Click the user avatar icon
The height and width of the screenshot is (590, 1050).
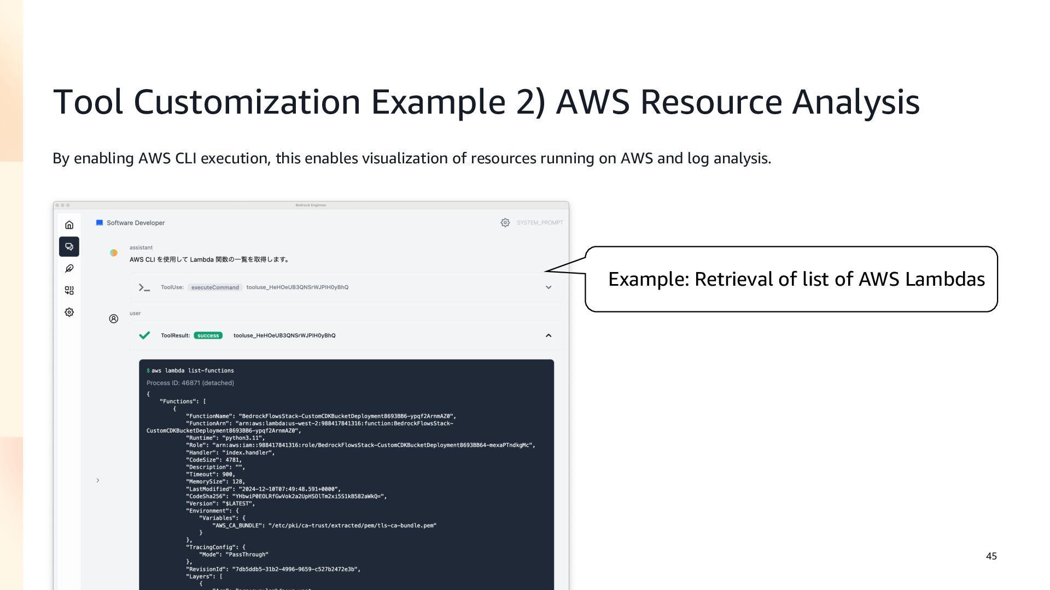(x=114, y=318)
